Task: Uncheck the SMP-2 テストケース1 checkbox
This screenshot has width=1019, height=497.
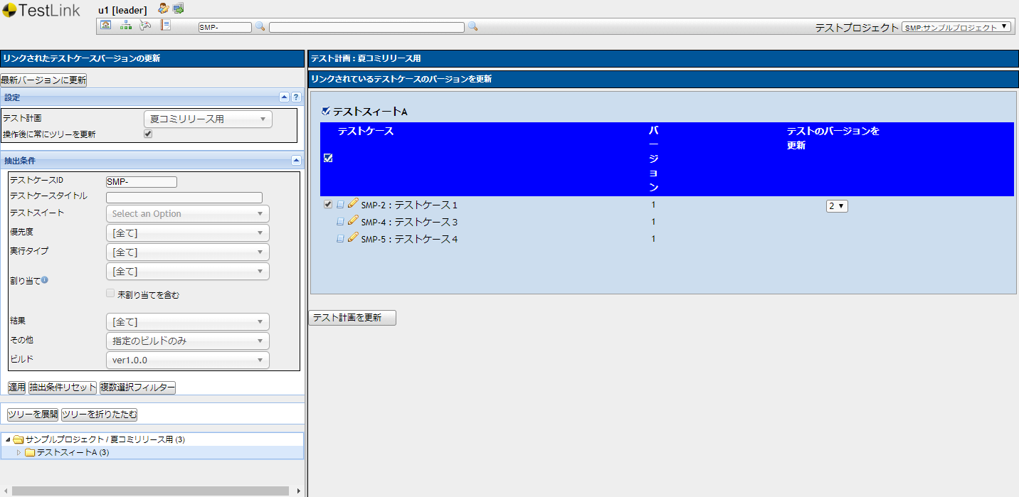Action: pos(328,205)
